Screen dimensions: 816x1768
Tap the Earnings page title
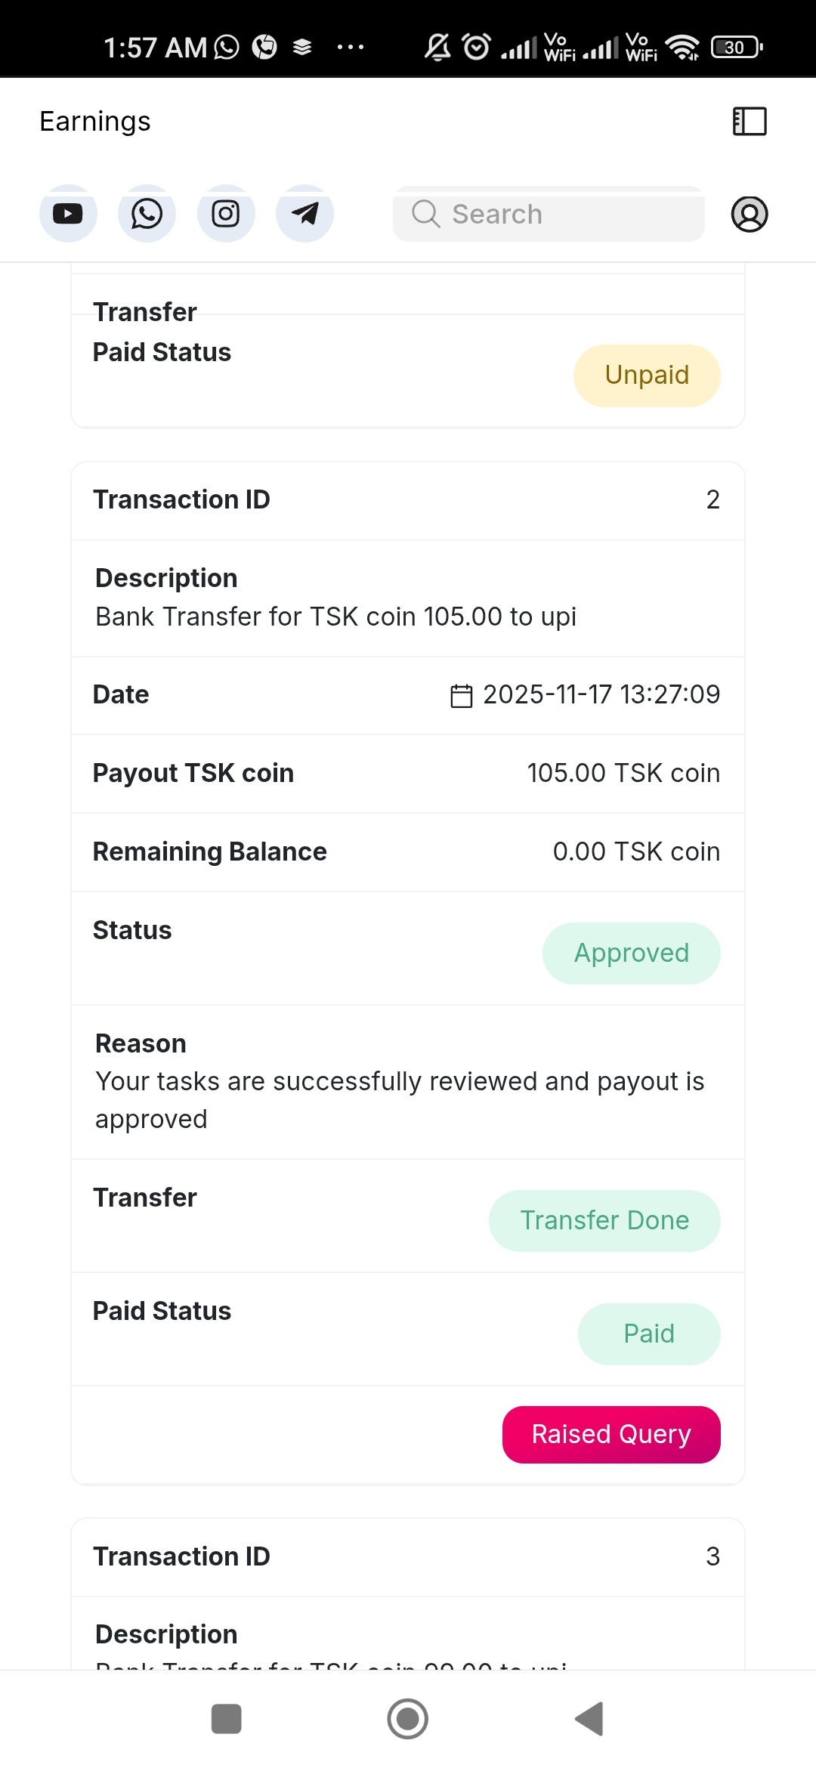[x=95, y=121]
